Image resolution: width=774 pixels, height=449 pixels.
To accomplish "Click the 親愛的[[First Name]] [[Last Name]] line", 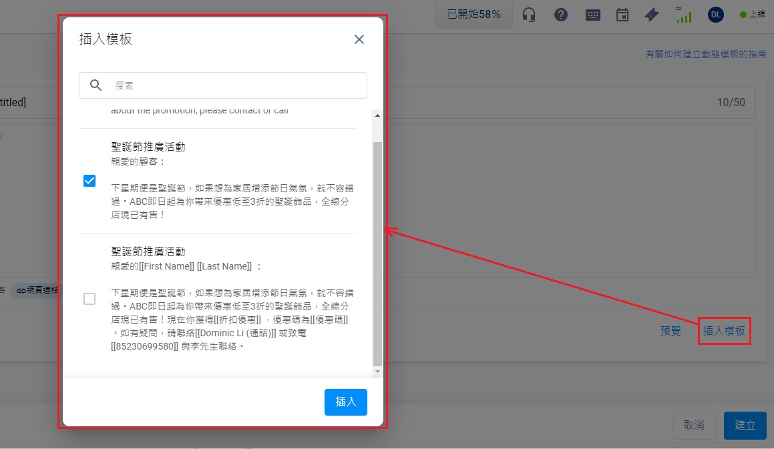I will 186,266.
